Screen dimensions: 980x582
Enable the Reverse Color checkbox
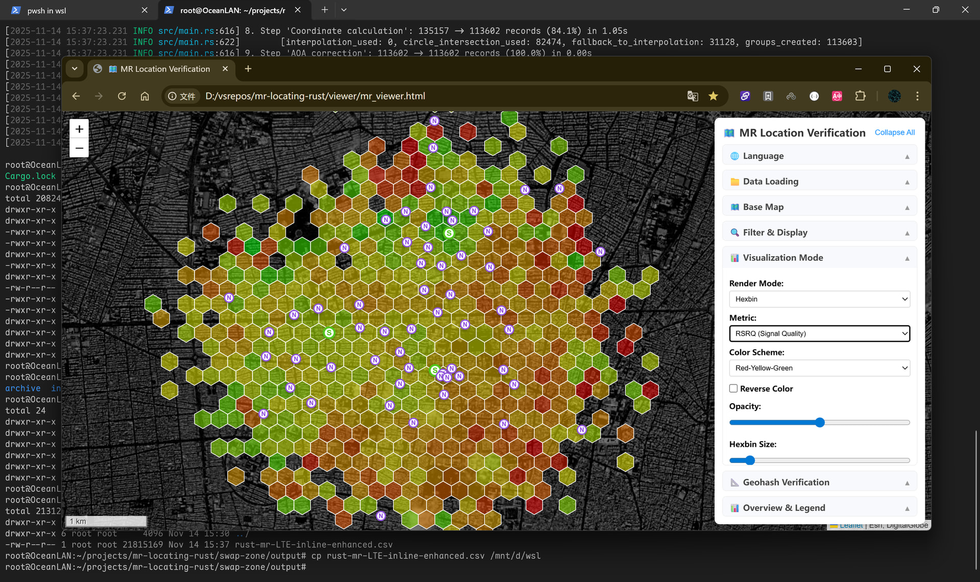click(x=733, y=389)
